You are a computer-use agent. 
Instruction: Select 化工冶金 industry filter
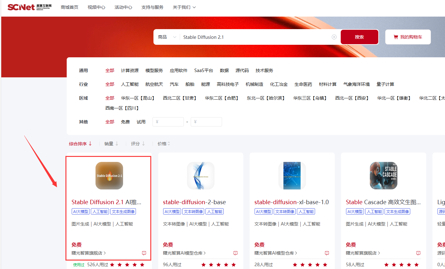[279, 84]
